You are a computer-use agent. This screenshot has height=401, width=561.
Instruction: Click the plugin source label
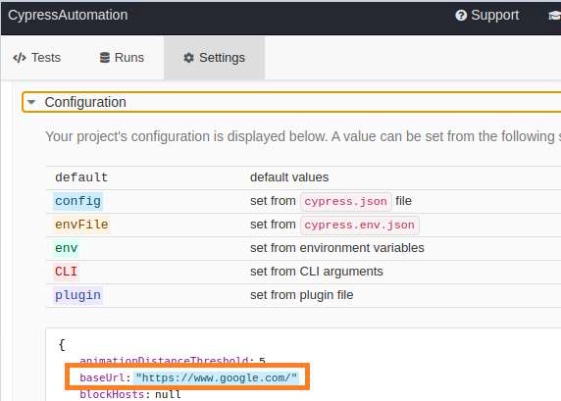point(78,295)
